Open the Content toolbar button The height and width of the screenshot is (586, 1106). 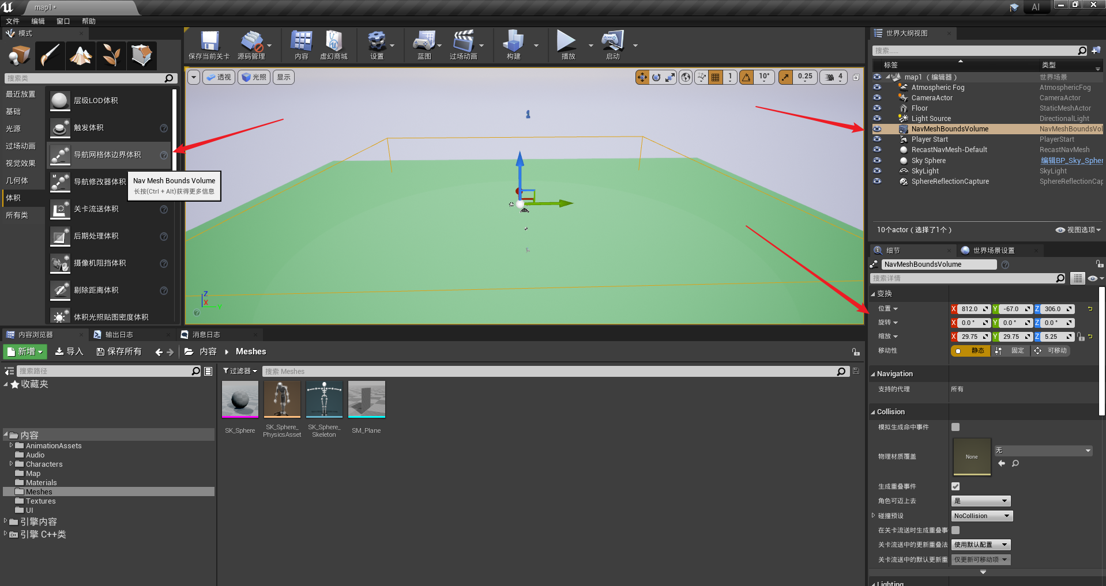coord(302,45)
